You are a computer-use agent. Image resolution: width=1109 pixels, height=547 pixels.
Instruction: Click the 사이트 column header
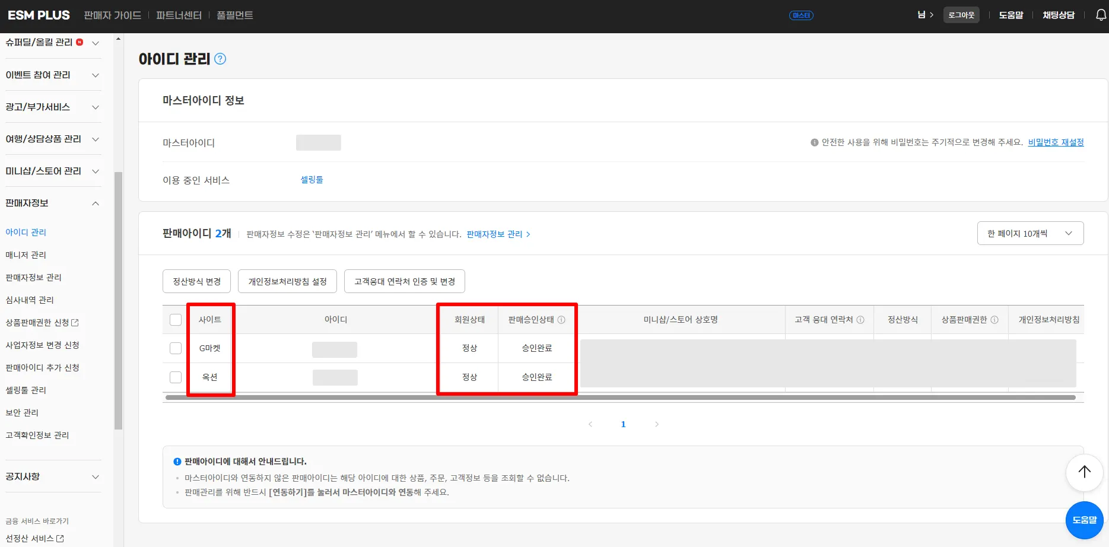tap(210, 320)
